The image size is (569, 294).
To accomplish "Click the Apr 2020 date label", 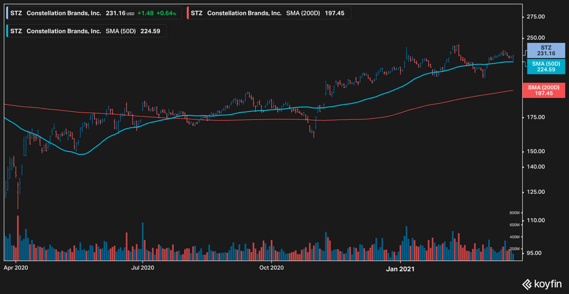I will coord(16,268).
